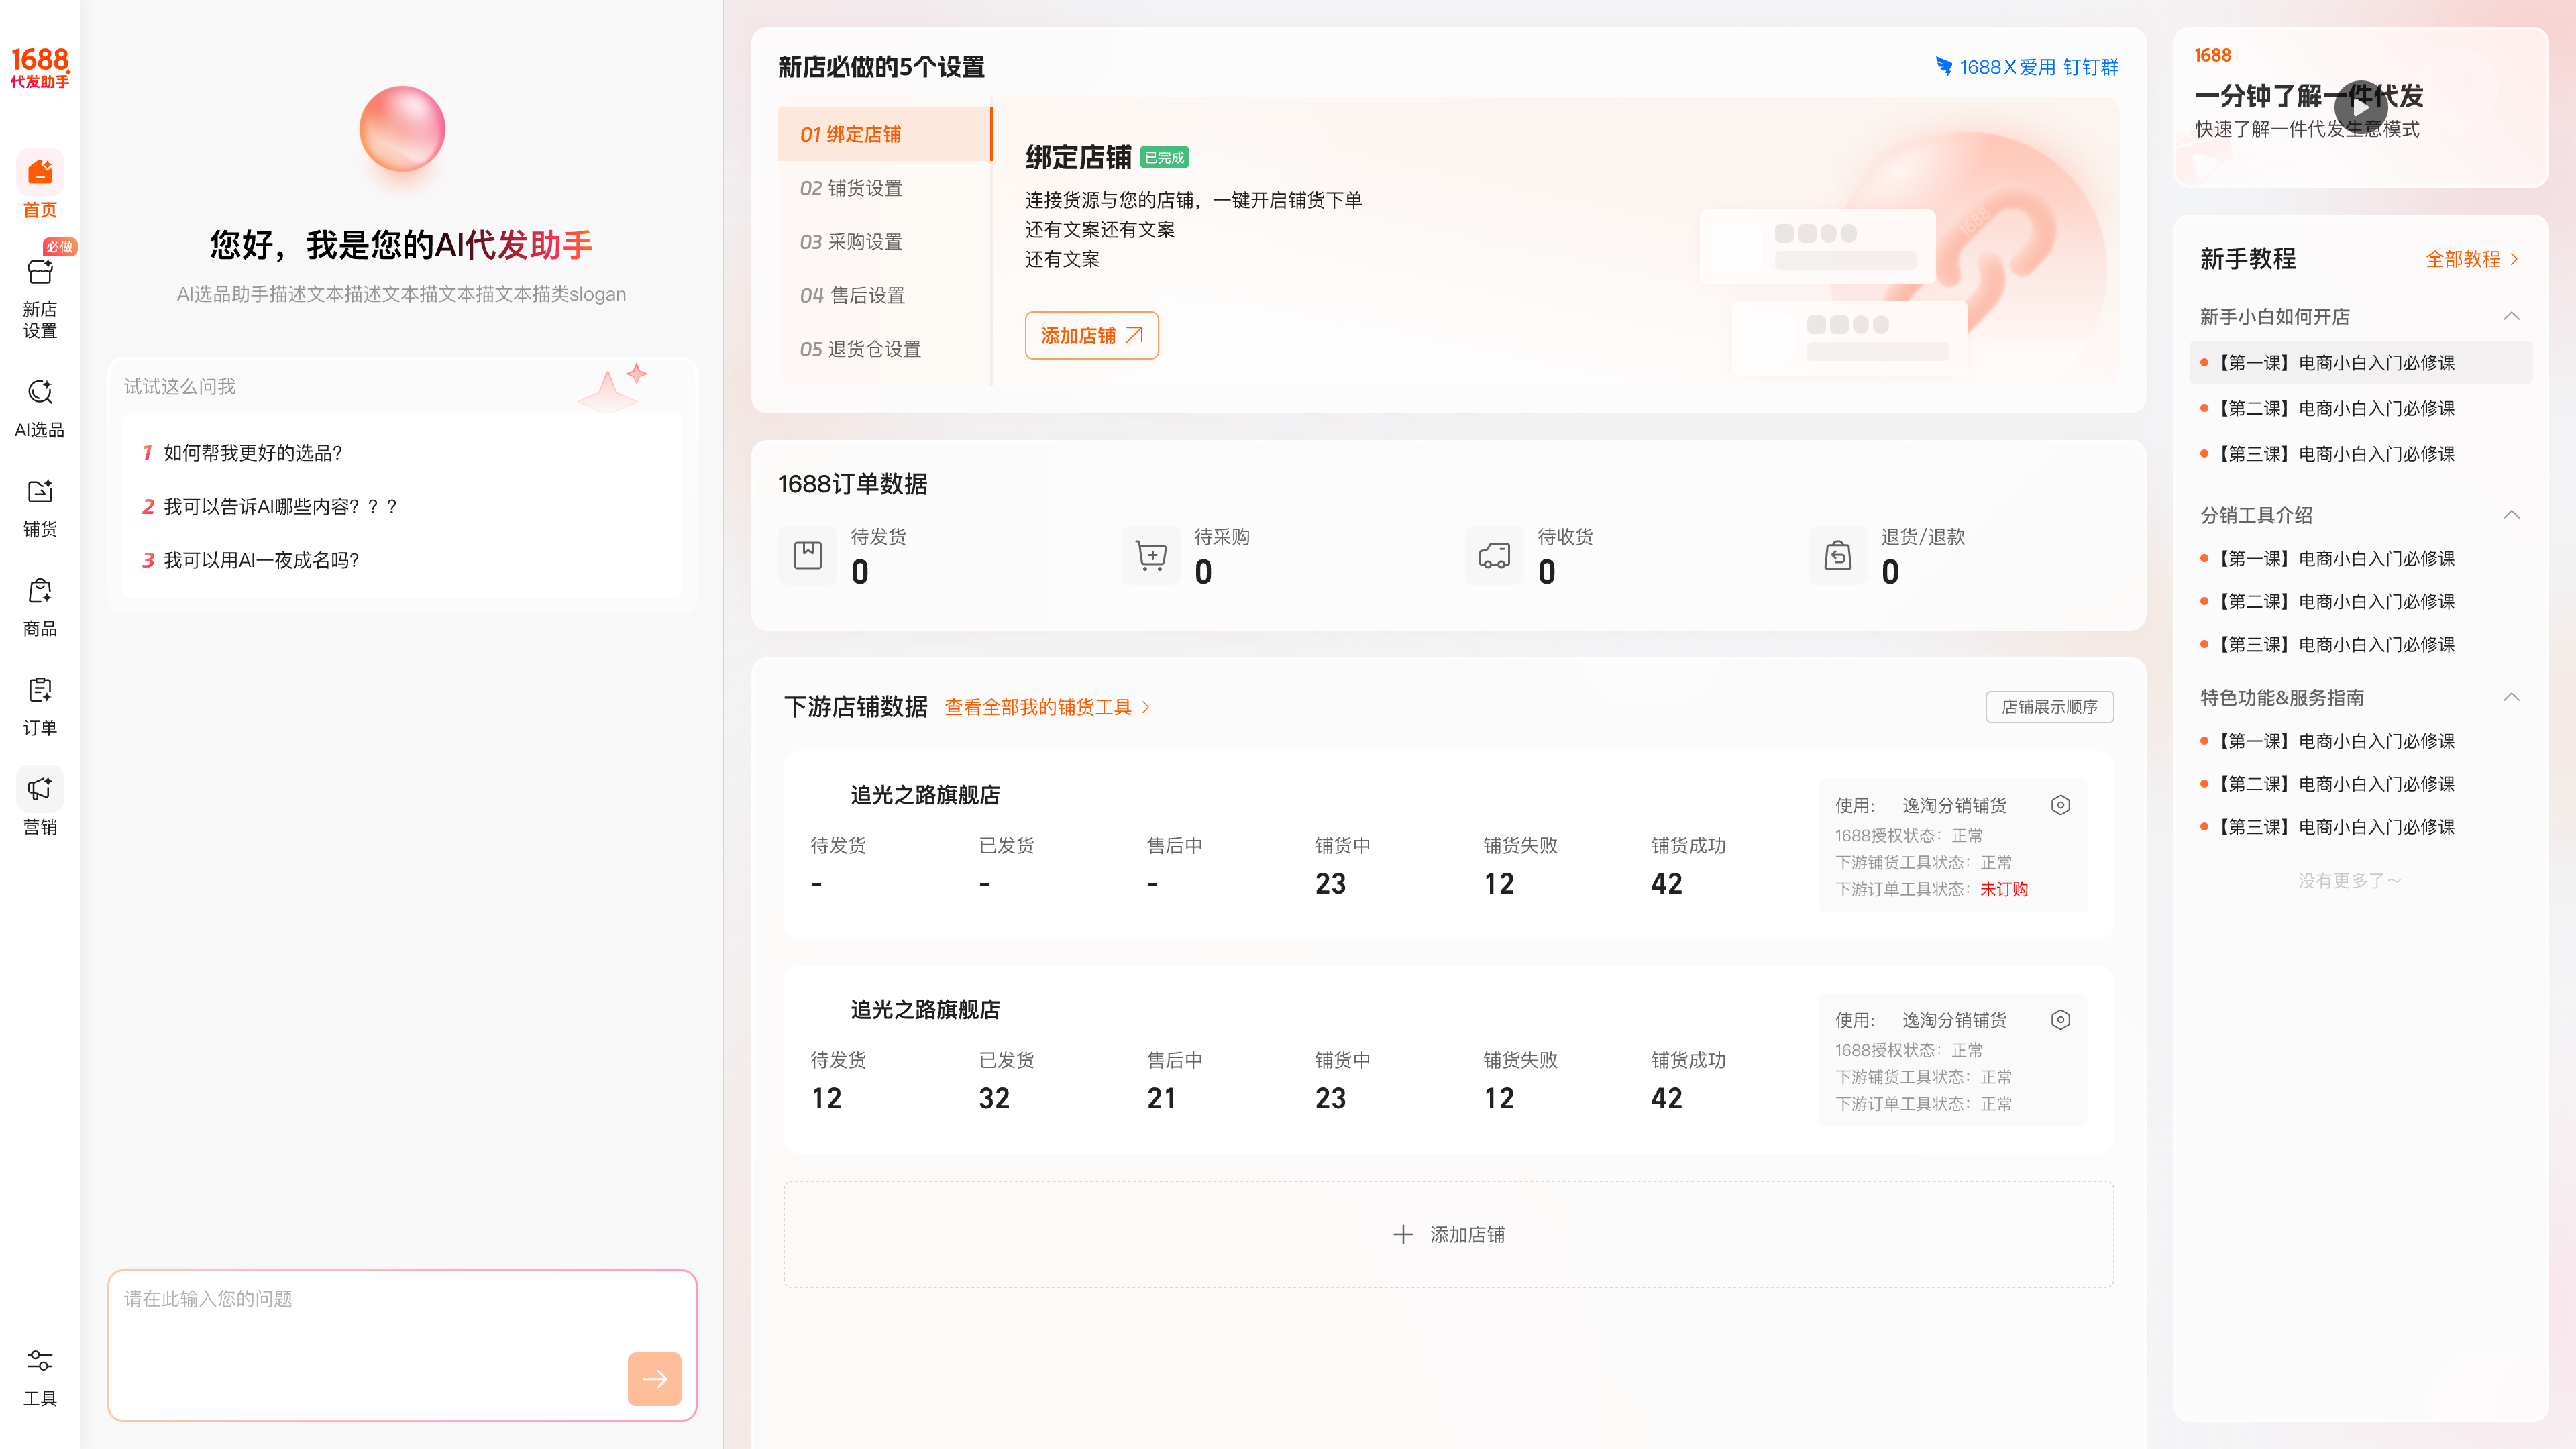Click the red 未订购 status

click(2003, 889)
